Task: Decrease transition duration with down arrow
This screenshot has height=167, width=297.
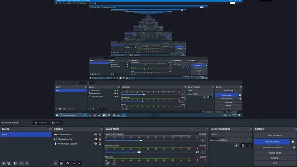Action: 250,141
